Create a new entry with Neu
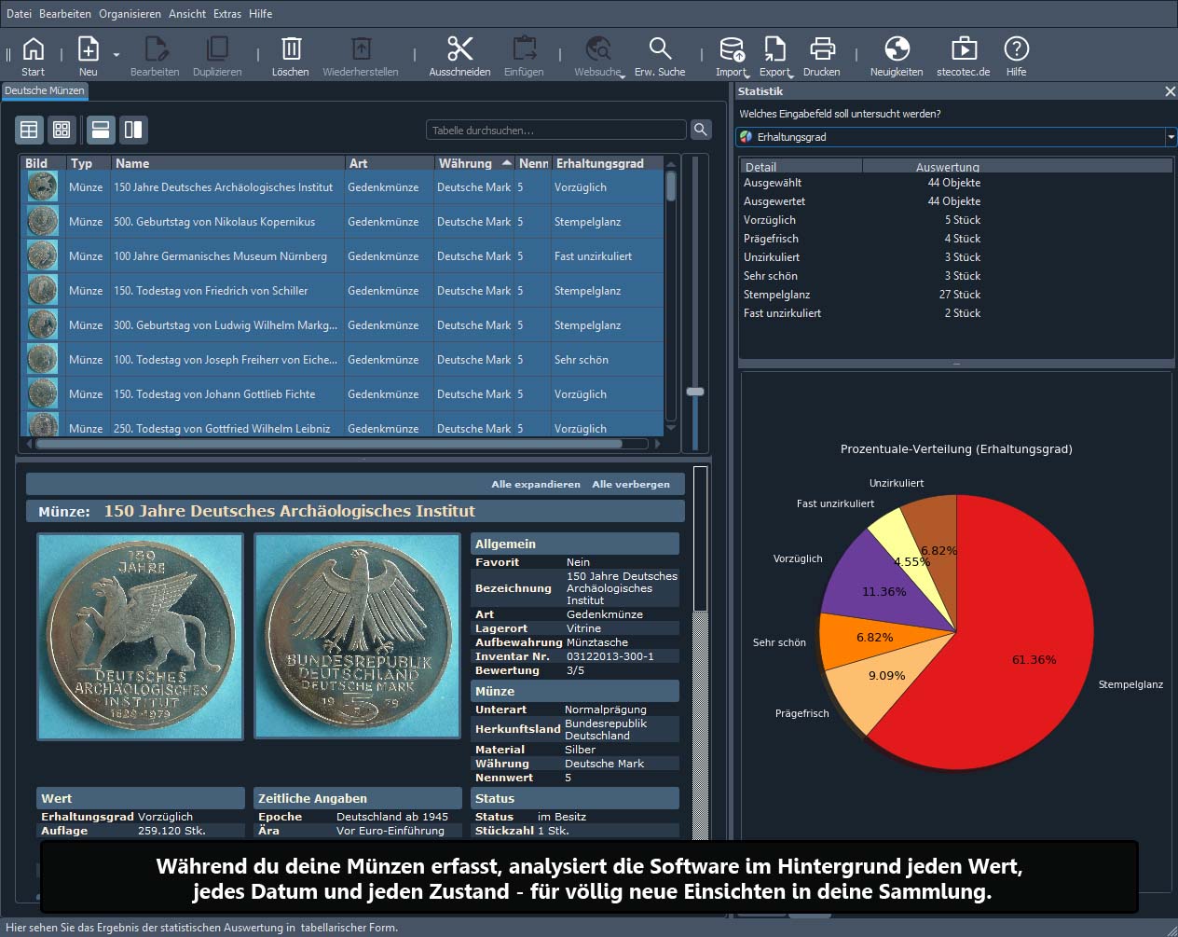1178x937 pixels. tap(88, 56)
